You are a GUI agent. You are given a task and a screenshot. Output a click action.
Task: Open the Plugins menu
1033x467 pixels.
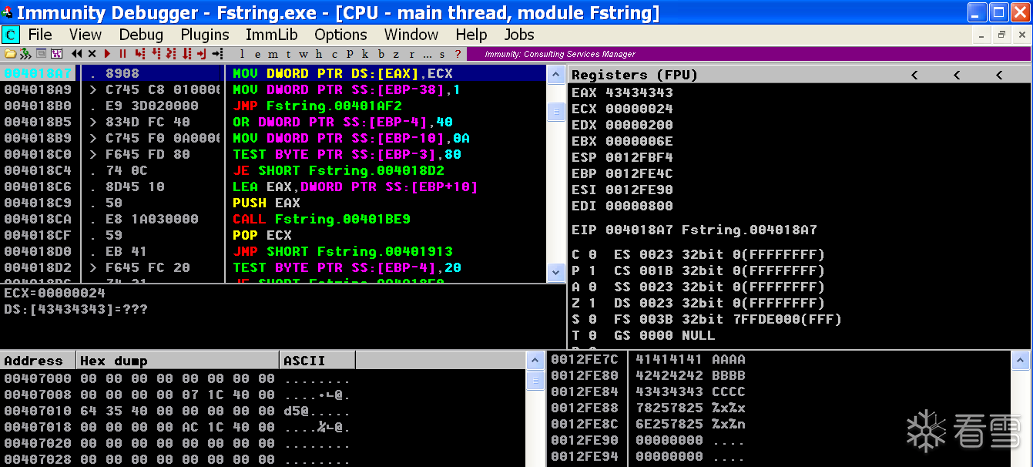205,35
